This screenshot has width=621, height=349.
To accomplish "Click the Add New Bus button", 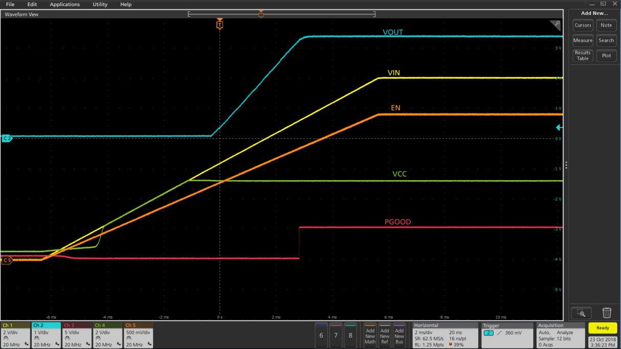I will (x=399, y=335).
